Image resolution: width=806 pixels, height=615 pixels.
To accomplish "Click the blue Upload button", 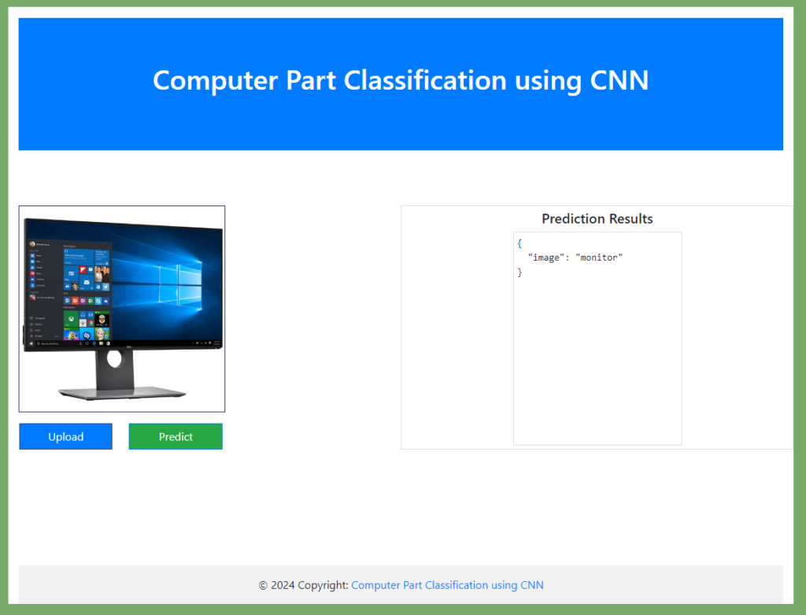I will pos(66,436).
